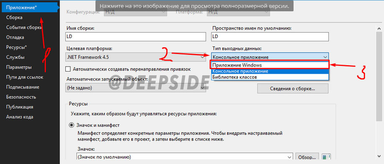The image size is (384, 164).
Task: Select the Ресурсы tab
Action: (x=16, y=47)
